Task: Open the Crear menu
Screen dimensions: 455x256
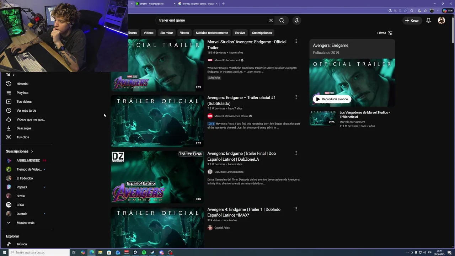Action: point(412,20)
